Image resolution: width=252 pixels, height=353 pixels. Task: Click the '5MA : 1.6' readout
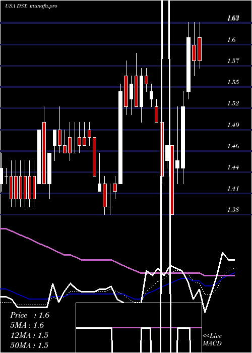point(27,325)
